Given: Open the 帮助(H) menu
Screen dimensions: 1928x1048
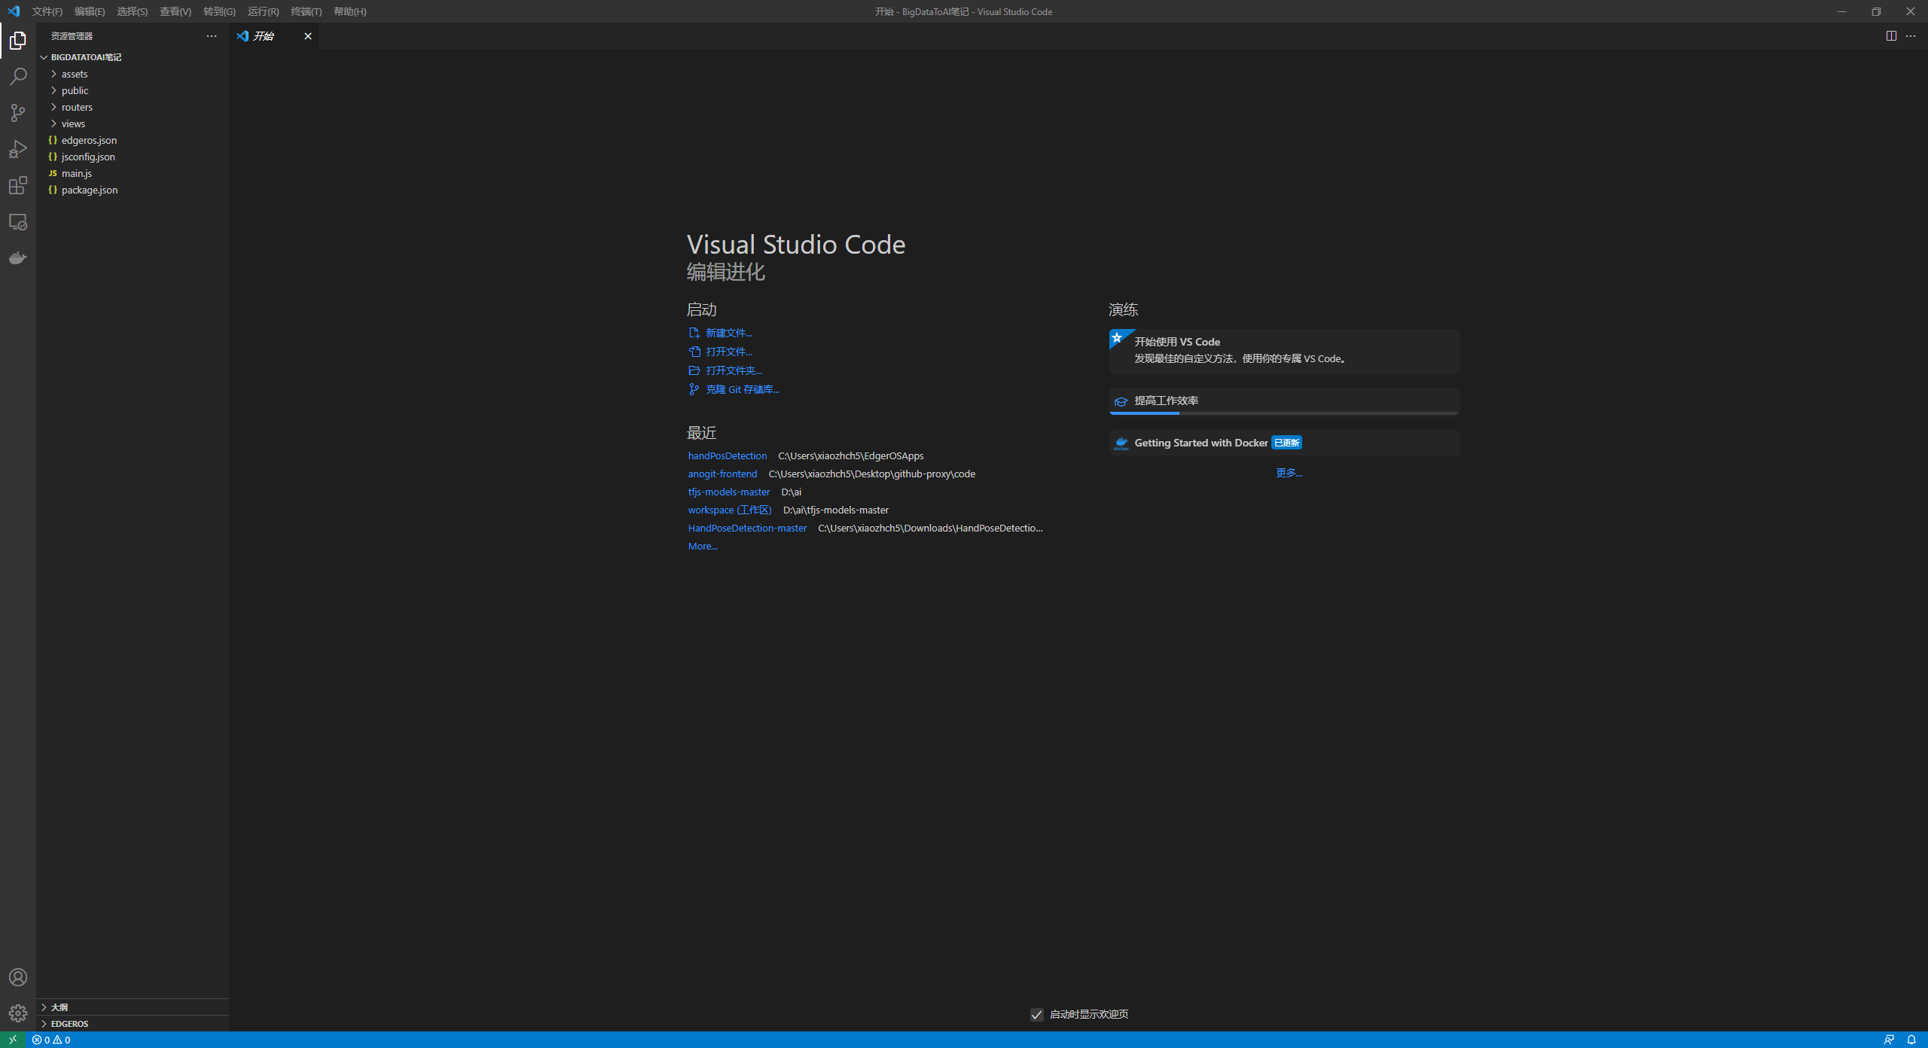Looking at the screenshot, I should pos(350,11).
